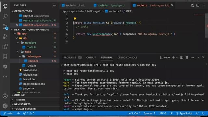Open the Explorer view in activity bar
Viewport: 208px width, 117px height.
(x=5, y=6)
